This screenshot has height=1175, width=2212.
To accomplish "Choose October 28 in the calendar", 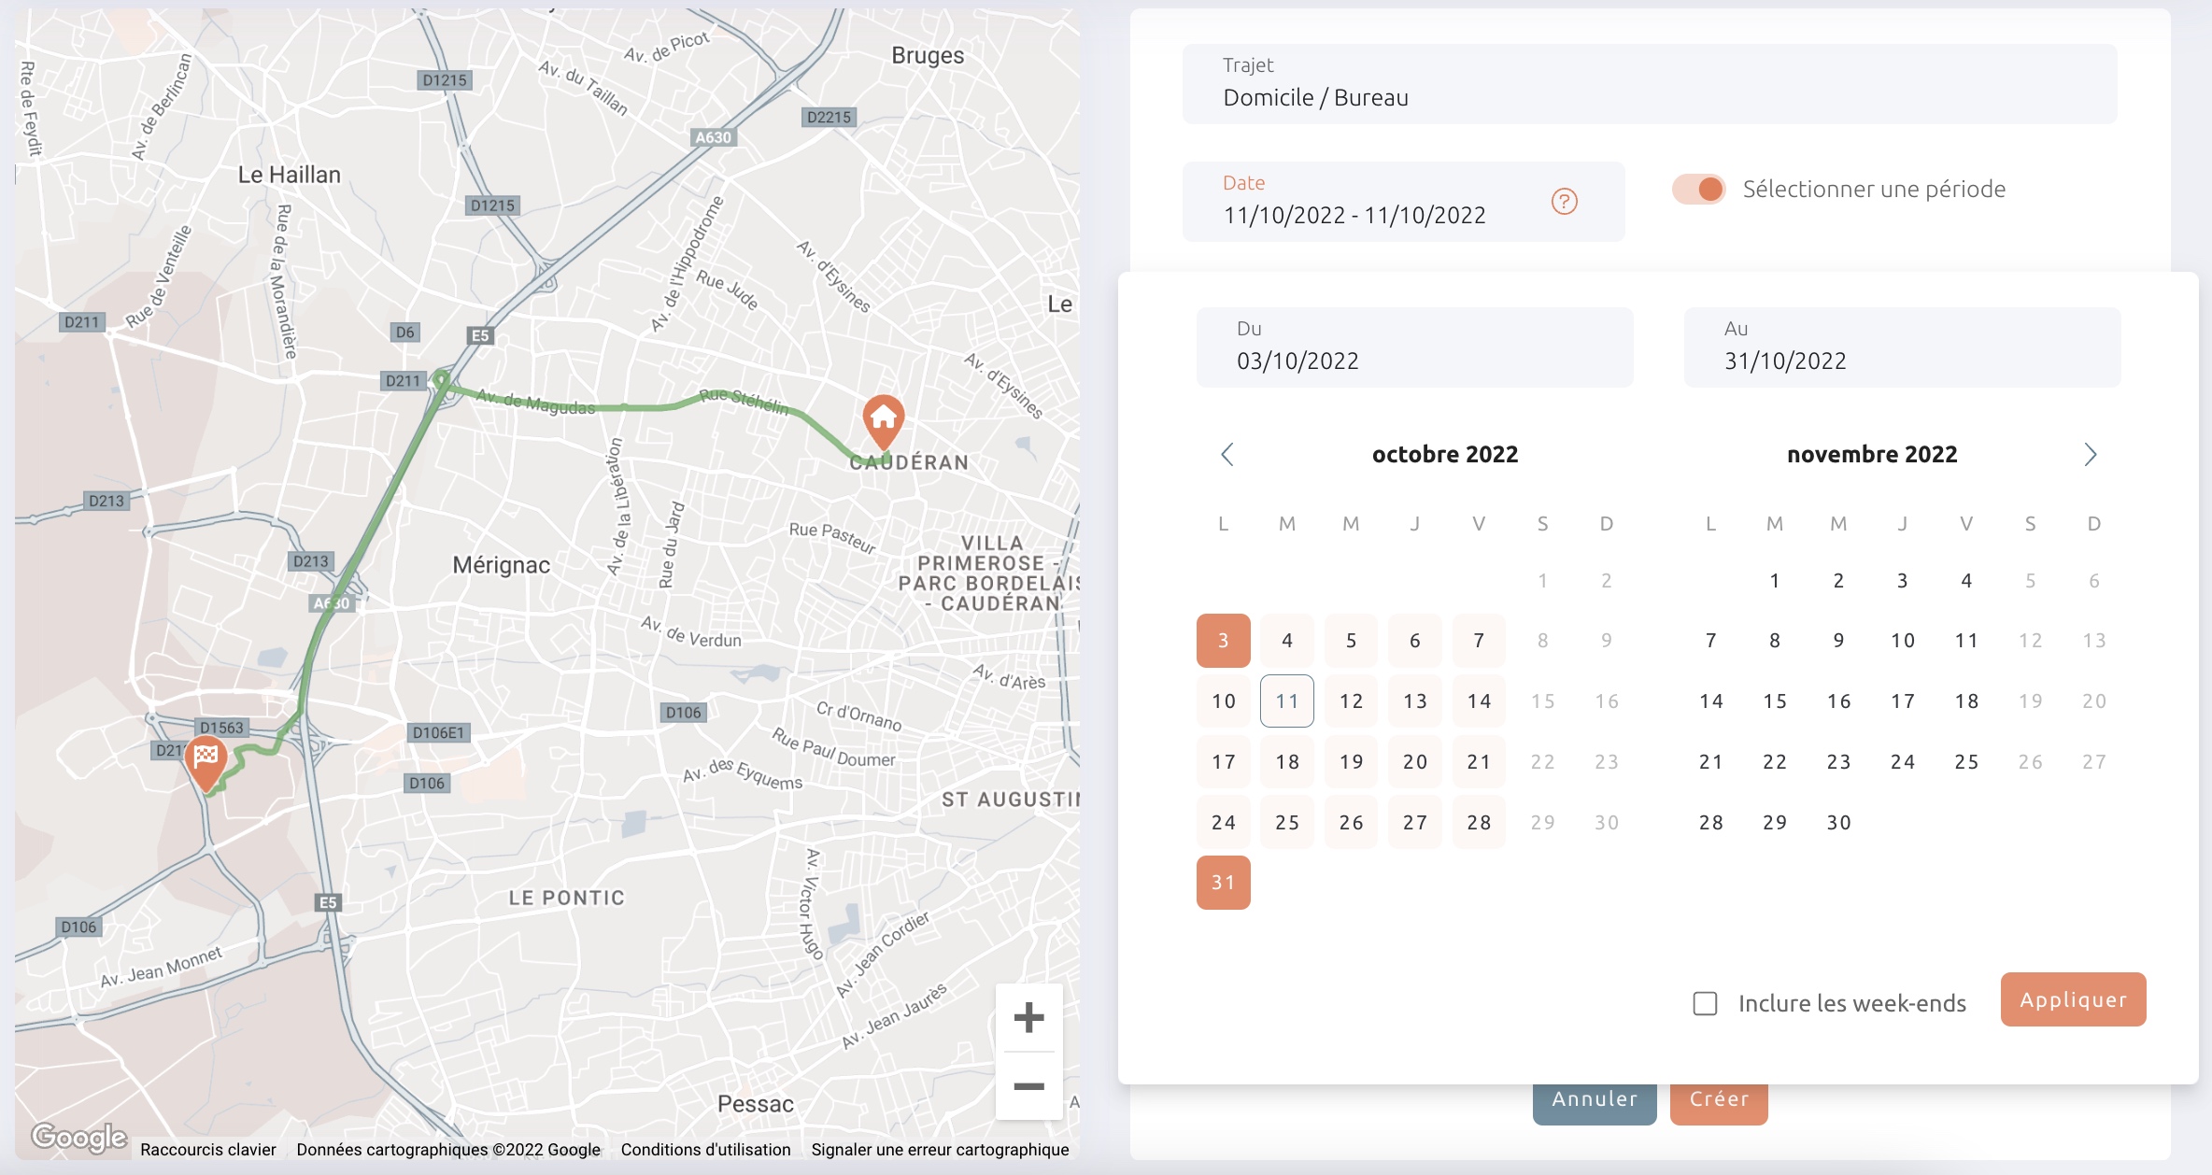I will [1479, 823].
